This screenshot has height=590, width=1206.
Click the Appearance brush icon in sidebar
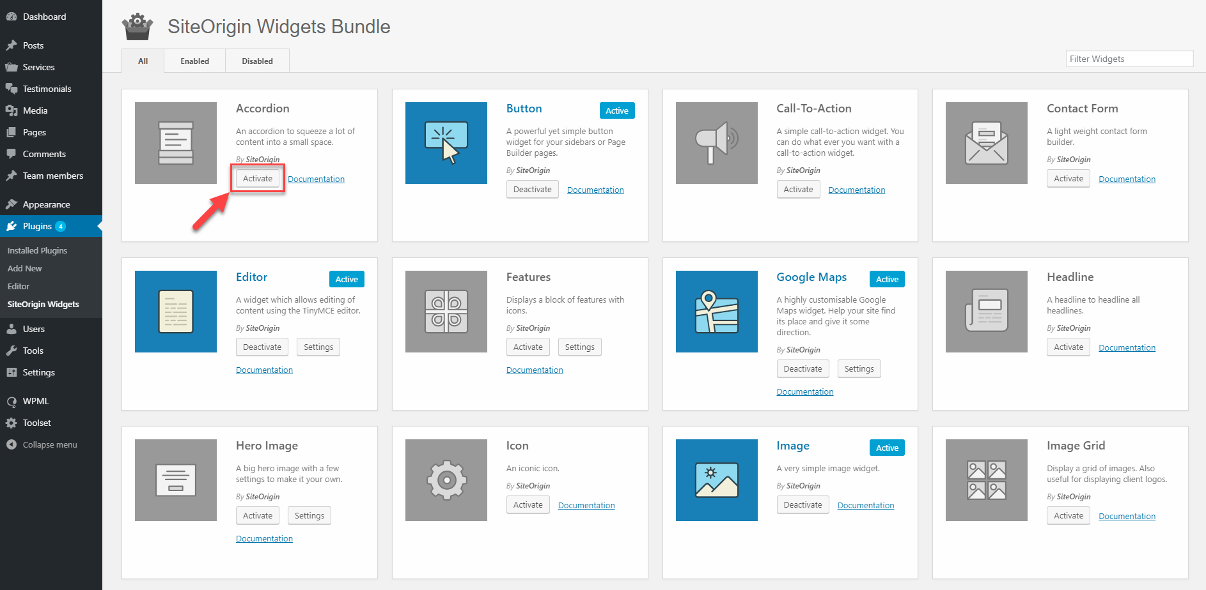(x=12, y=204)
